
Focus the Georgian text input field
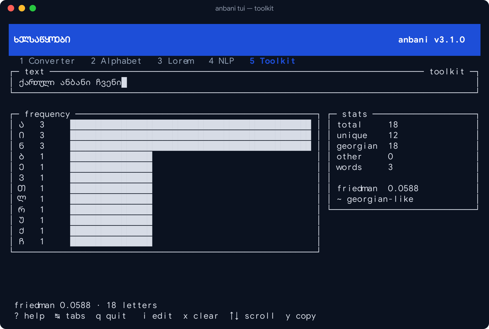click(x=244, y=82)
